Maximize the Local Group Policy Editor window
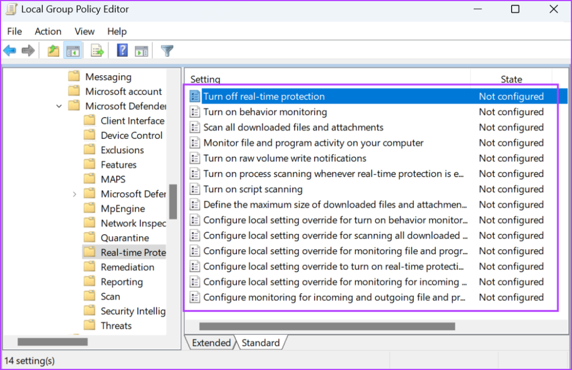The image size is (572, 370). coord(515,9)
